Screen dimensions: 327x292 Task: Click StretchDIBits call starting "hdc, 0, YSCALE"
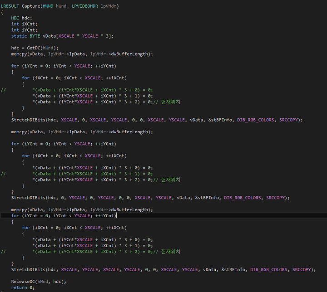coord(150,198)
